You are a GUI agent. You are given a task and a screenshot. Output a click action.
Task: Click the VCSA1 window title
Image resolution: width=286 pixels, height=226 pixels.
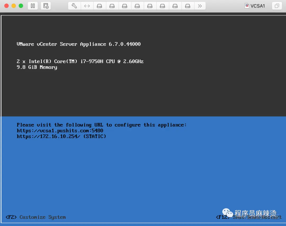[258, 6]
